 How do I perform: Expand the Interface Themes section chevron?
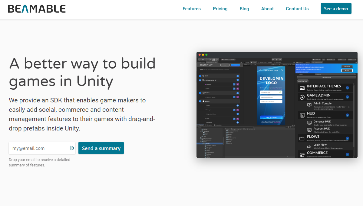pos(347,88)
